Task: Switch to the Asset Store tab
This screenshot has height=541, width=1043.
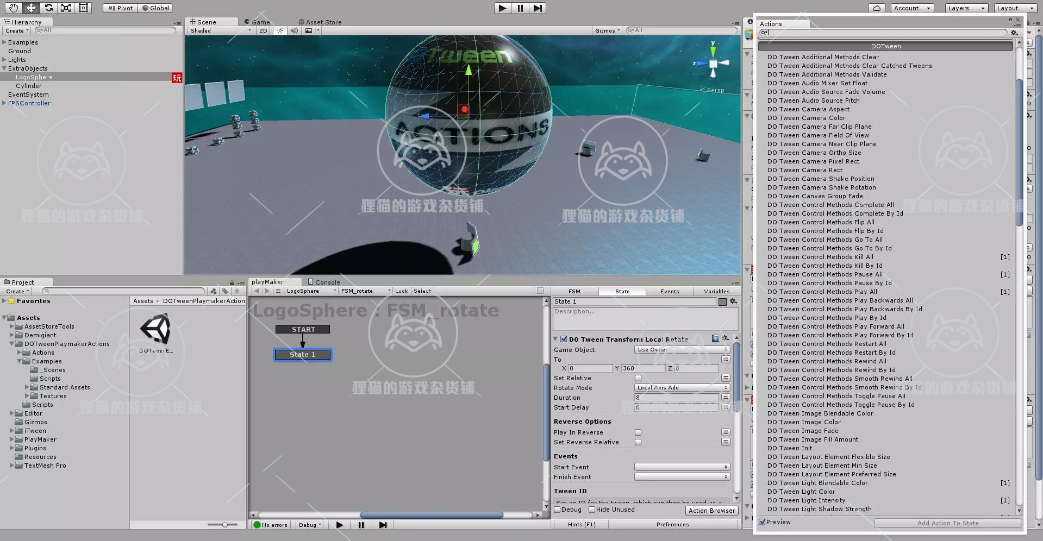Action: [x=320, y=22]
